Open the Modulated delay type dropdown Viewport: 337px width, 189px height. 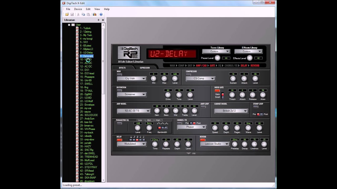pos(132,144)
